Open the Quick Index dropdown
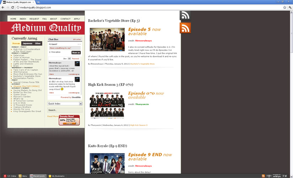293x178 pixels. tap(65, 104)
